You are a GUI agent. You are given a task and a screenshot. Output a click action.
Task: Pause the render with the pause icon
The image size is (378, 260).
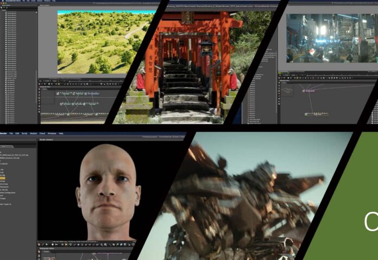click(x=62, y=245)
